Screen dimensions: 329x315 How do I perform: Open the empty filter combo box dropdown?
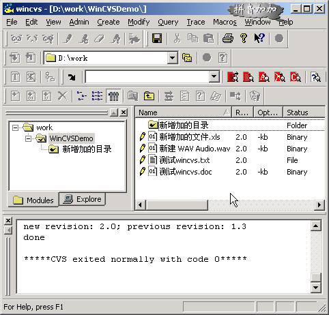click(x=214, y=77)
